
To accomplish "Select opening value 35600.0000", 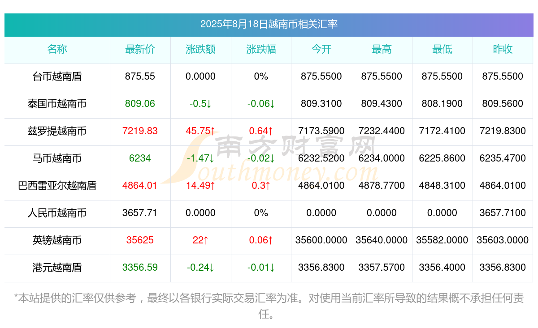I will pos(321,240).
